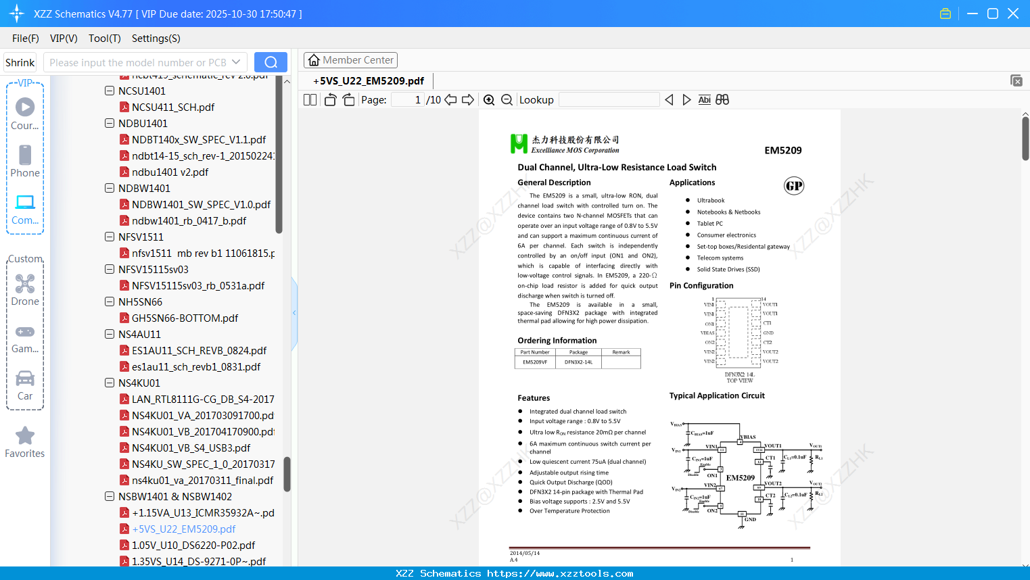
Task: Collapse the NDBW1401 folder
Action: 110,188
